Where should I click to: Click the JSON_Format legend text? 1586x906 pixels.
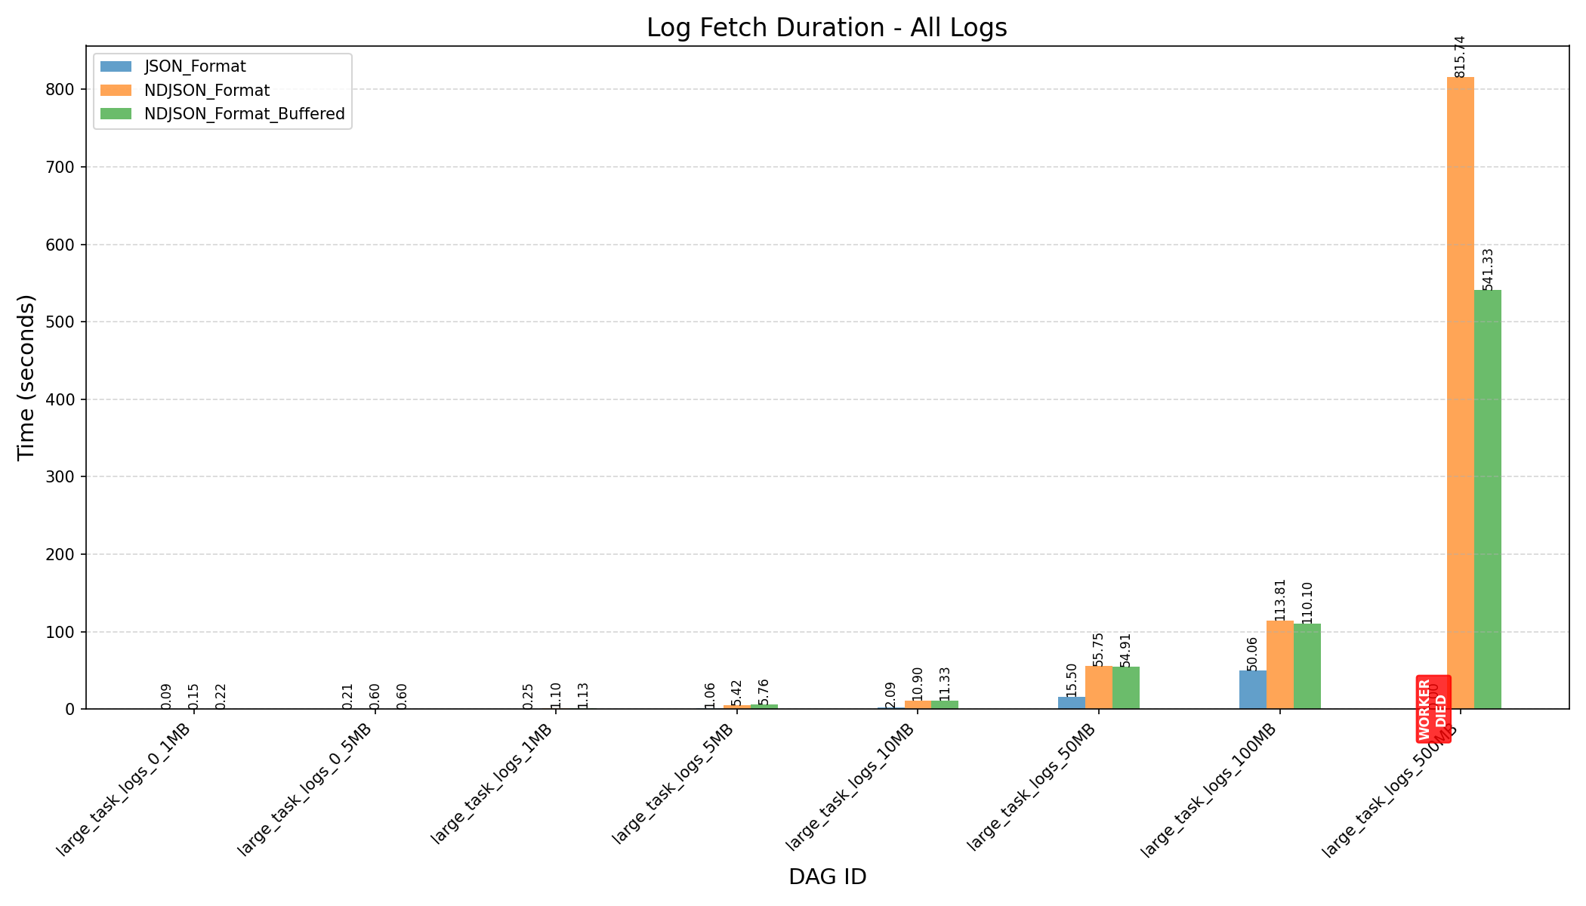[x=195, y=66]
